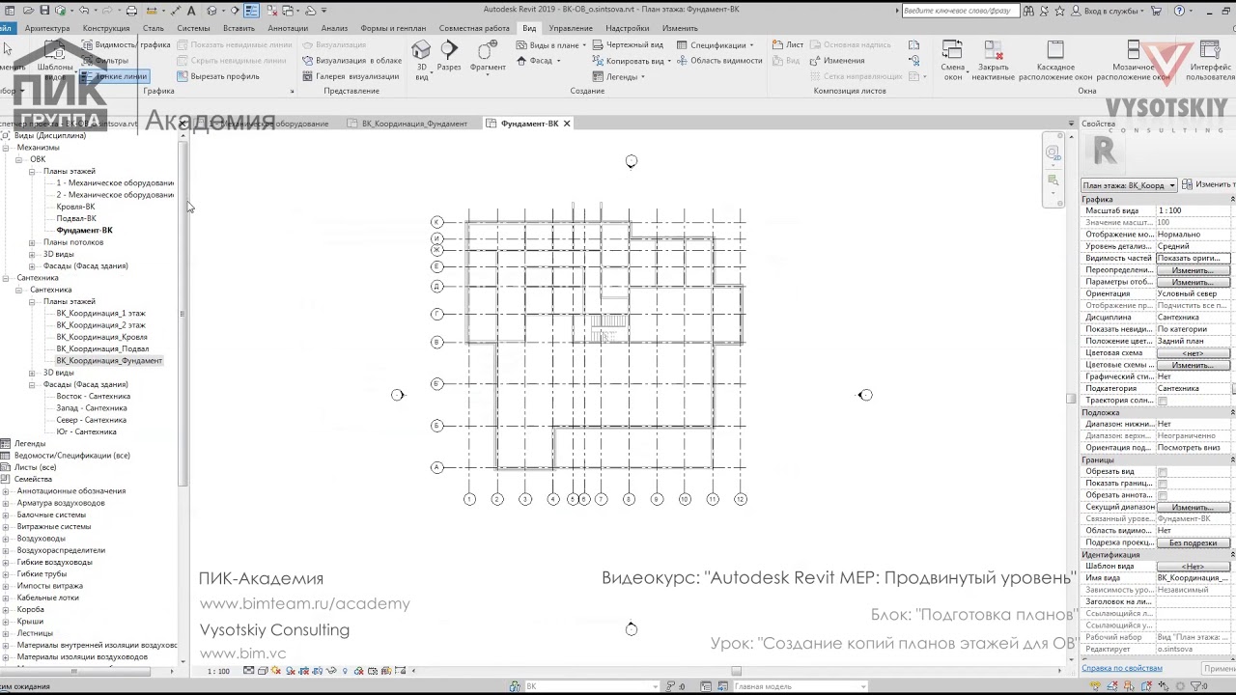Open Смена окон switch windows

tap(953, 61)
